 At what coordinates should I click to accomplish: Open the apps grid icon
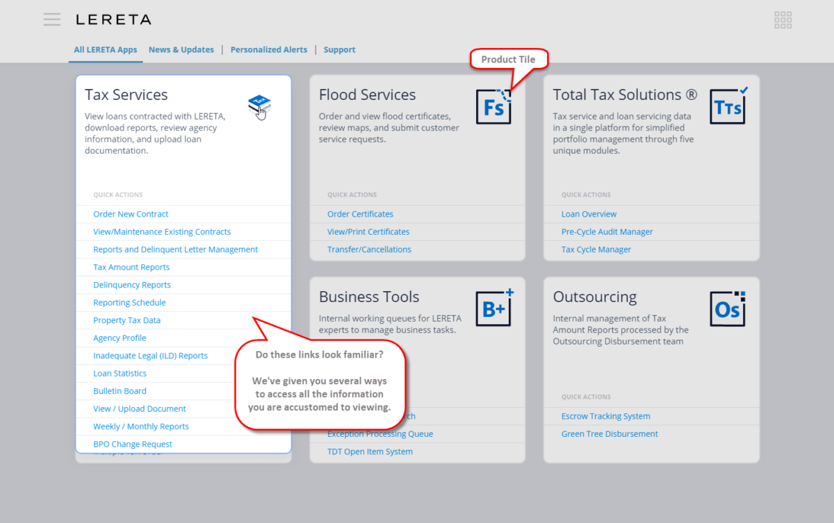point(783,20)
